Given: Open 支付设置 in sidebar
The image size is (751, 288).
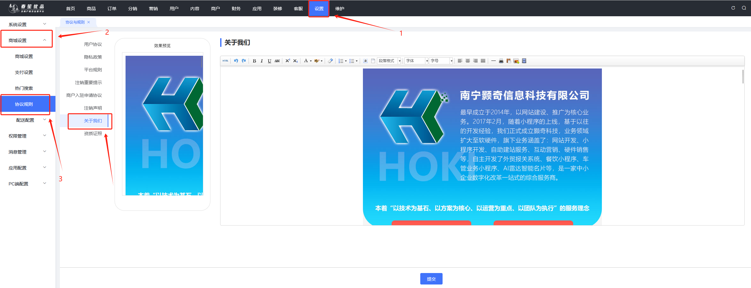Looking at the screenshot, I should pos(24,72).
